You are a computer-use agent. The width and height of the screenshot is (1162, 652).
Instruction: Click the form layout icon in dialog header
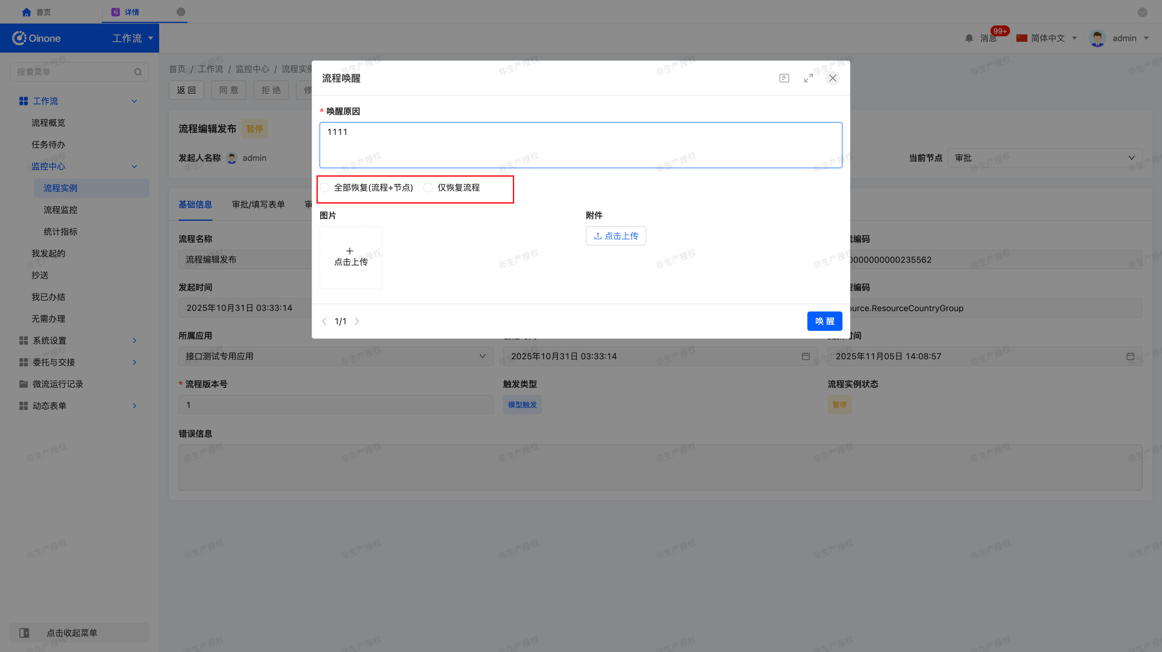click(784, 78)
